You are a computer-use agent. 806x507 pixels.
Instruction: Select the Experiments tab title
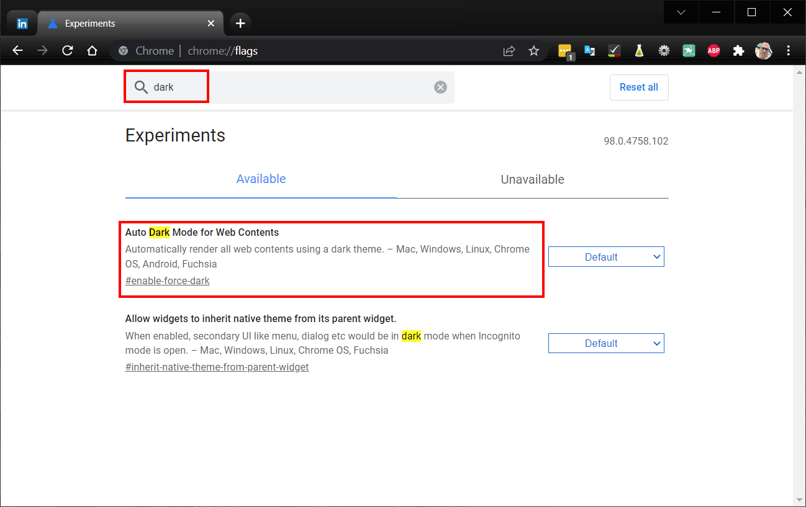tap(90, 24)
